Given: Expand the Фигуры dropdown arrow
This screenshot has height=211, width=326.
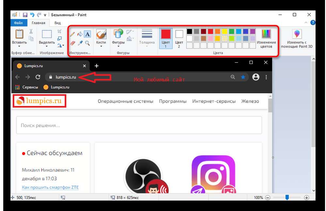Looking at the screenshot, I should coord(118,46).
